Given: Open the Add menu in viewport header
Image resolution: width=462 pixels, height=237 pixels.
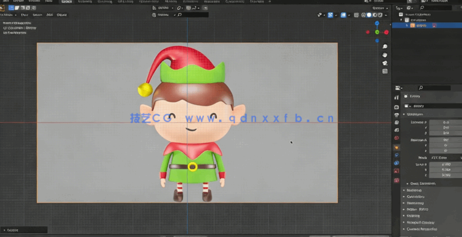Looking at the screenshot, I should coord(49,15).
